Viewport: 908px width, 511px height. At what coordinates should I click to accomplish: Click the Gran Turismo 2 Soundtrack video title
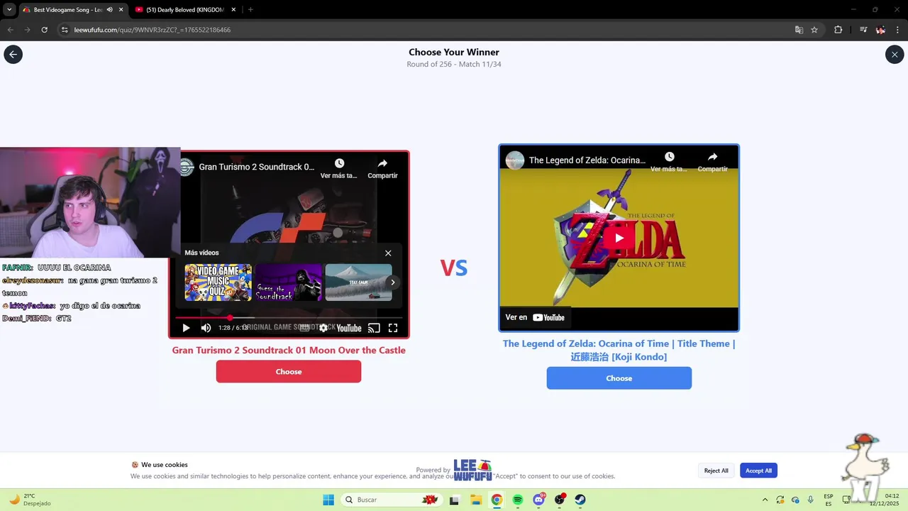click(x=257, y=167)
